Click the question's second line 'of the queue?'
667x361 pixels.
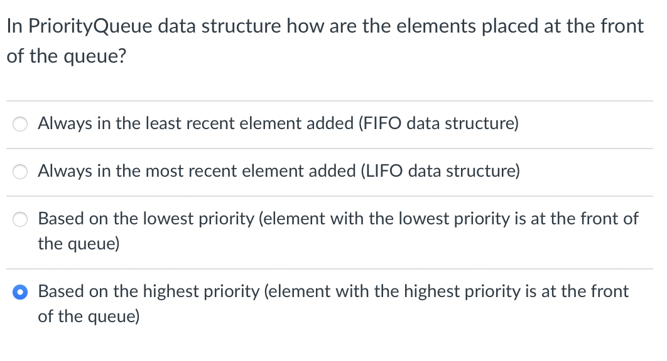tap(66, 56)
